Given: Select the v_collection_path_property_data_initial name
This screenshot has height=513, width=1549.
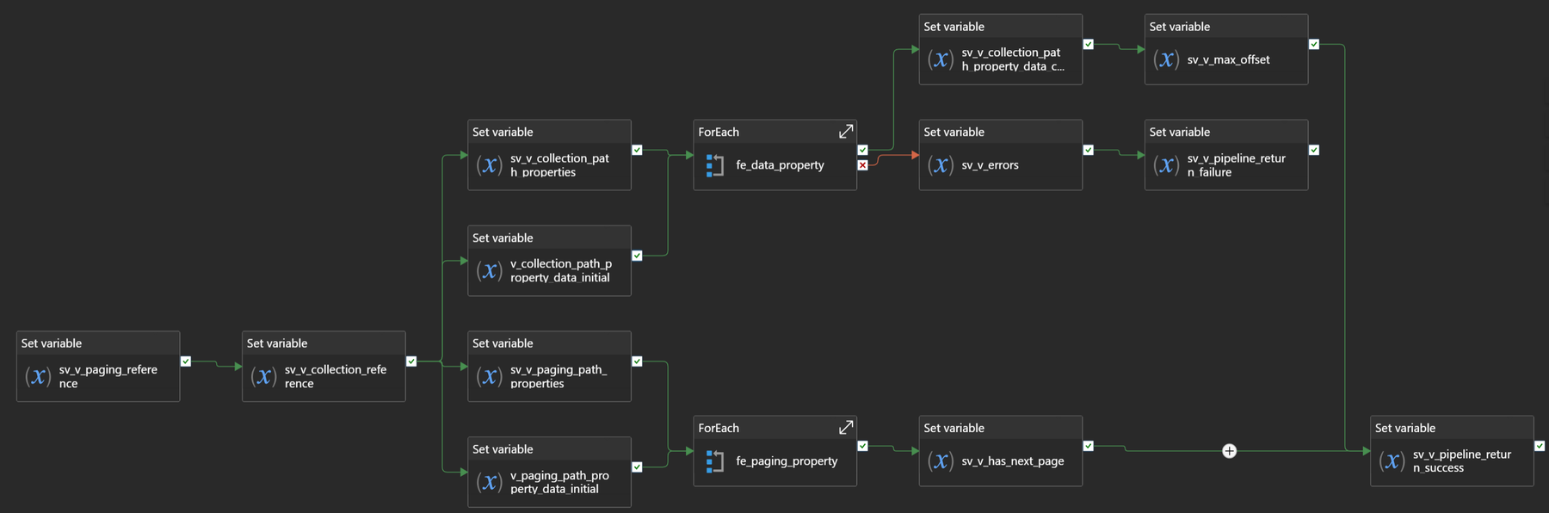Looking at the screenshot, I should pos(561,270).
